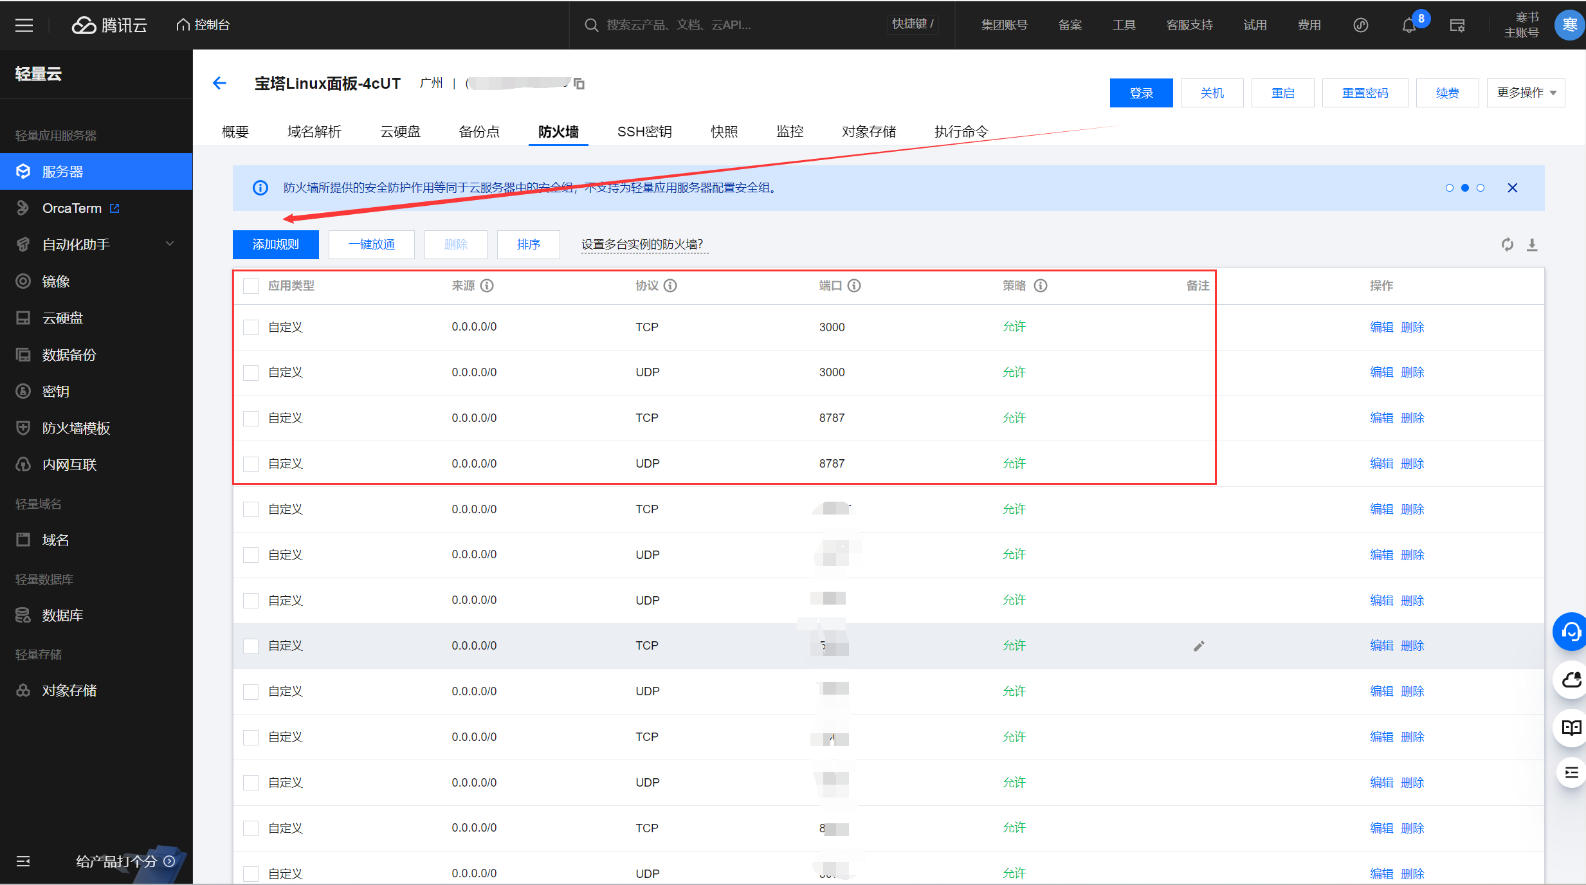Open the 费用 menu

1309,25
